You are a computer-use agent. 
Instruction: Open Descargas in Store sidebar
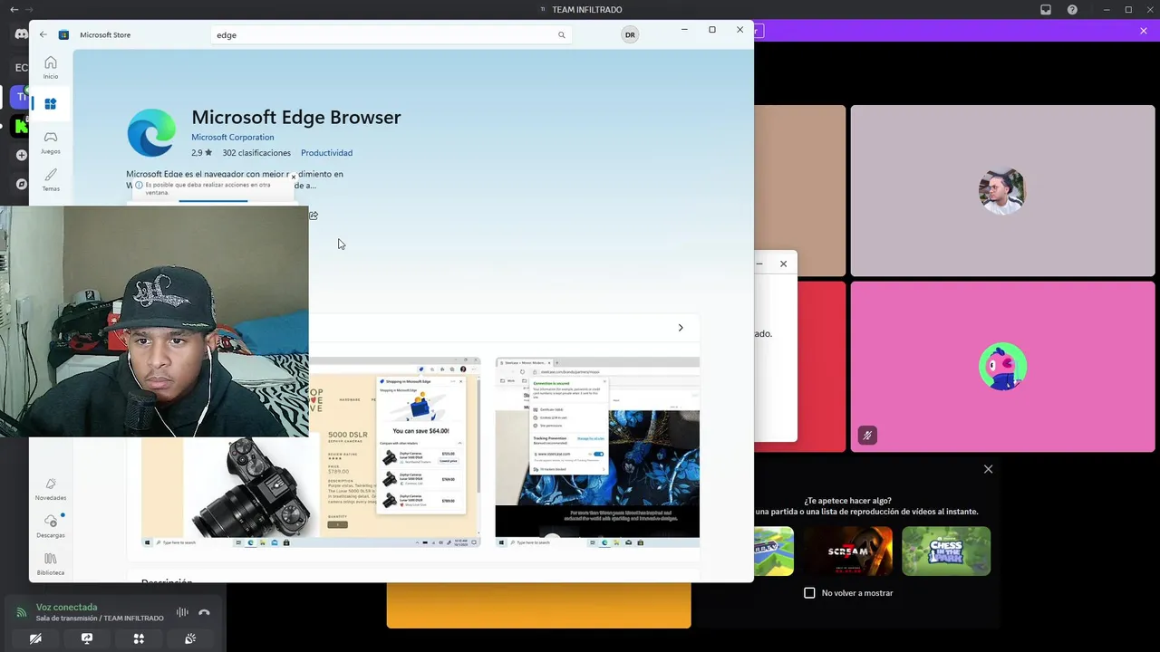[x=51, y=526]
